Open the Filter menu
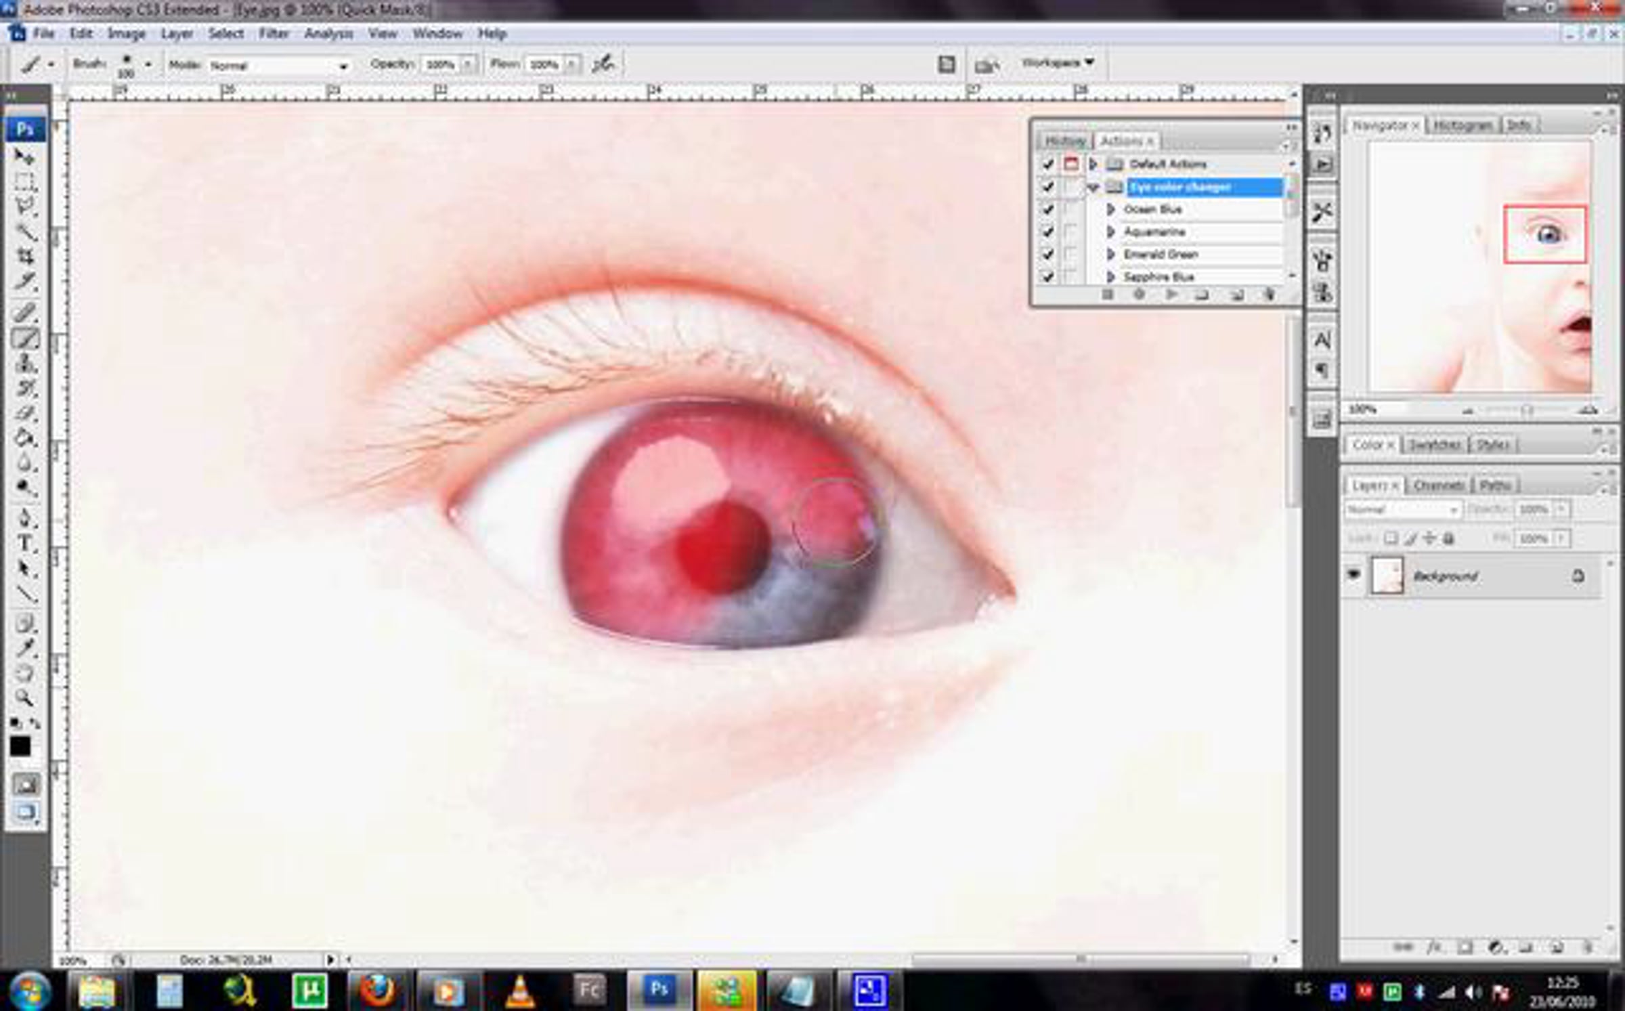The width and height of the screenshot is (1625, 1011). pyautogui.click(x=274, y=33)
